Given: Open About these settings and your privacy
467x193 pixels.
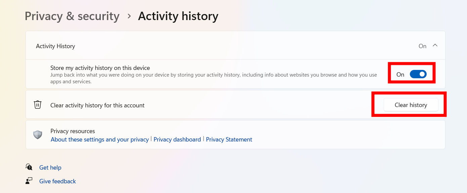Looking at the screenshot, I should (100, 139).
